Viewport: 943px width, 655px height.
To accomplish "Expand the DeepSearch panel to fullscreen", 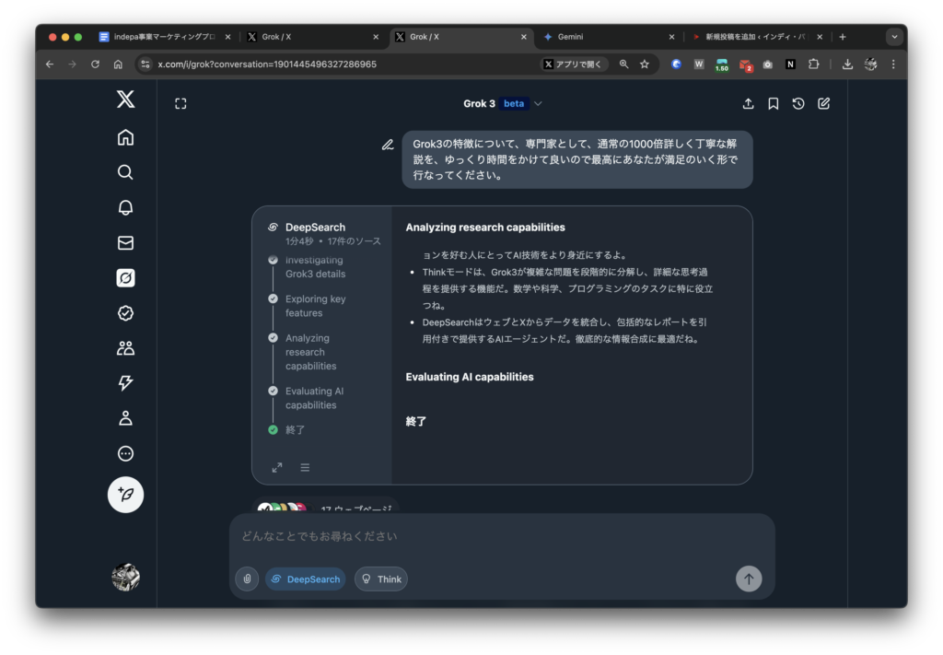I will coord(277,467).
